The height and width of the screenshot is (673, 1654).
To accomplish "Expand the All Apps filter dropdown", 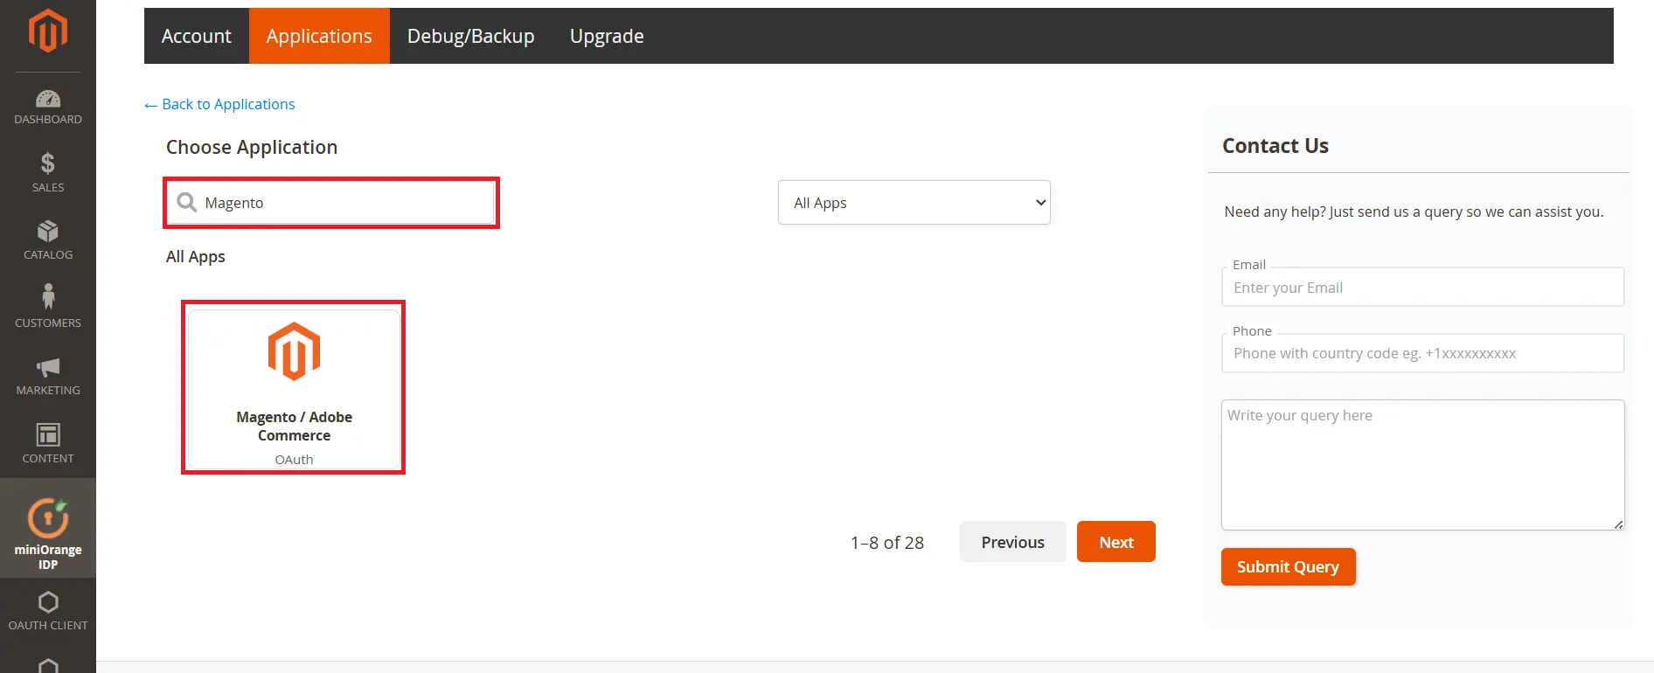I will coord(914,203).
